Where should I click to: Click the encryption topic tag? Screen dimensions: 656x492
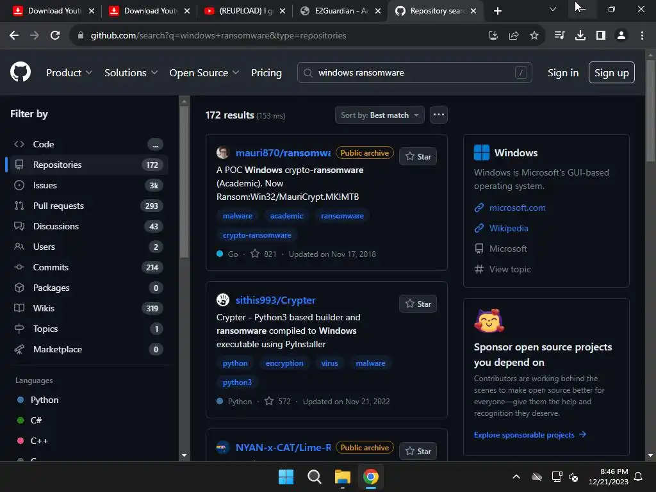(x=284, y=363)
